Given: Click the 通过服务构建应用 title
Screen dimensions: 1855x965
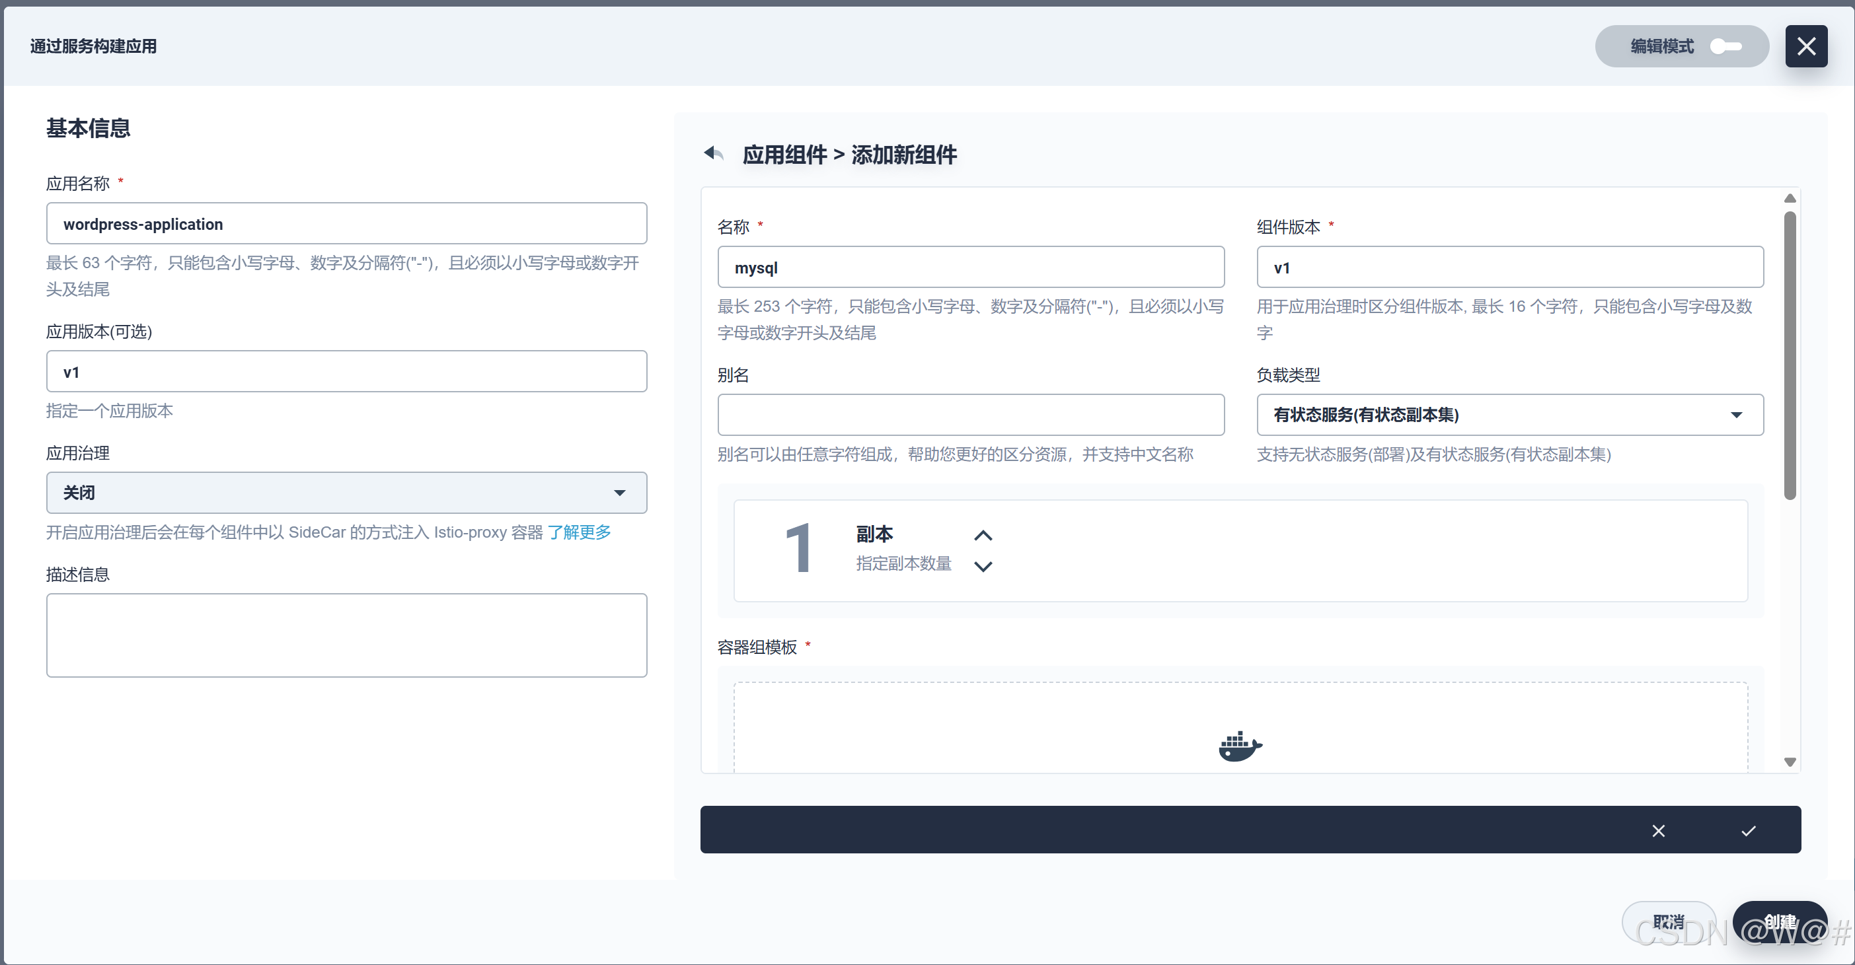Looking at the screenshot, I should [94, 46].
